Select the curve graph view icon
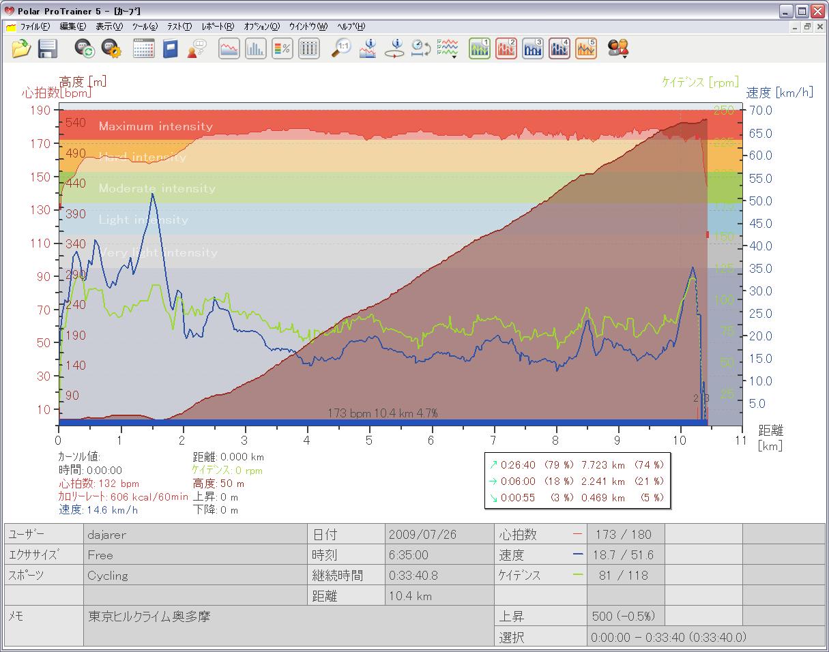 (229, 48)
